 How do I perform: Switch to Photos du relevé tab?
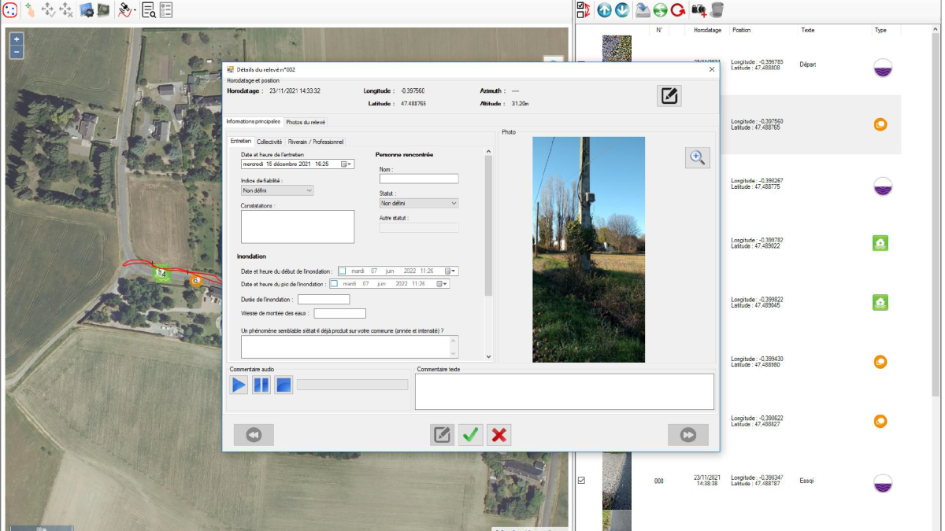coord(306,122)
